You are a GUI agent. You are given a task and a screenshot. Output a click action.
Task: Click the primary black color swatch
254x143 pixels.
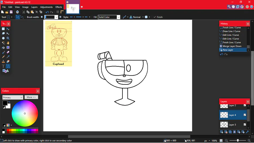5,103
